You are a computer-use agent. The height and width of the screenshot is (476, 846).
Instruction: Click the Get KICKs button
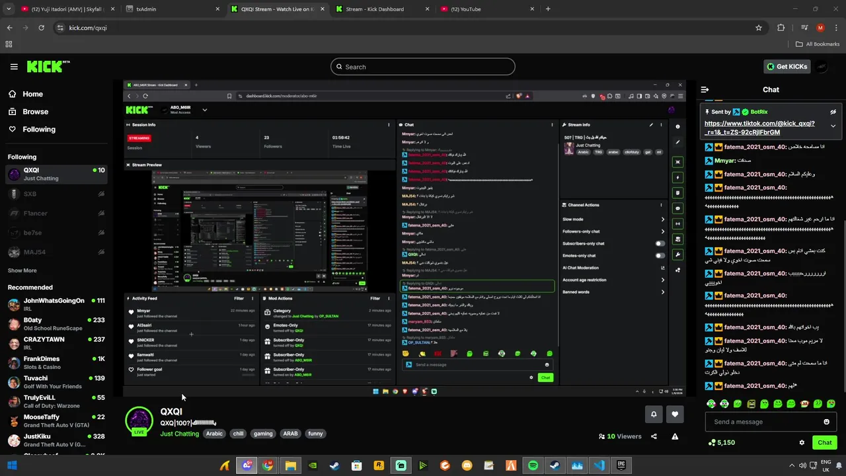[x=786, y=66]
